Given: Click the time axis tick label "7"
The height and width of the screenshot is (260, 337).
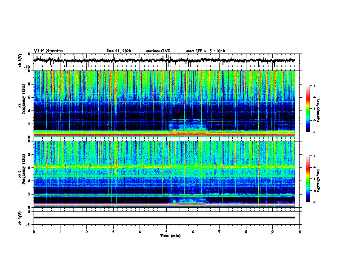Looking at the screenshot, I should [x=220, y=232].
